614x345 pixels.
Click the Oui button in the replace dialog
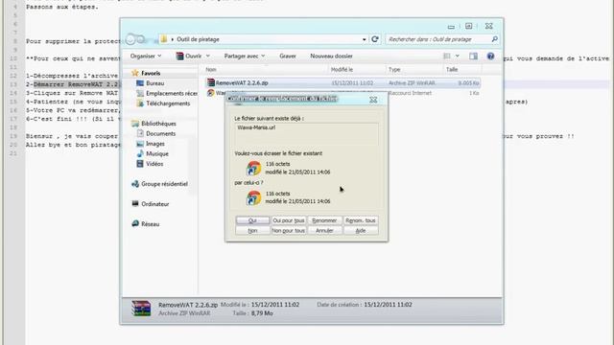pos(252,220)
